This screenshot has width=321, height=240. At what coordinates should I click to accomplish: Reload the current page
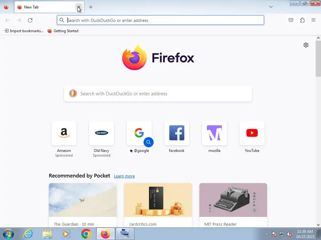coord(30,20)
